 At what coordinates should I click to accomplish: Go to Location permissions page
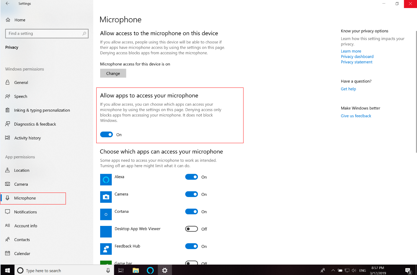[x=22, y=171]
